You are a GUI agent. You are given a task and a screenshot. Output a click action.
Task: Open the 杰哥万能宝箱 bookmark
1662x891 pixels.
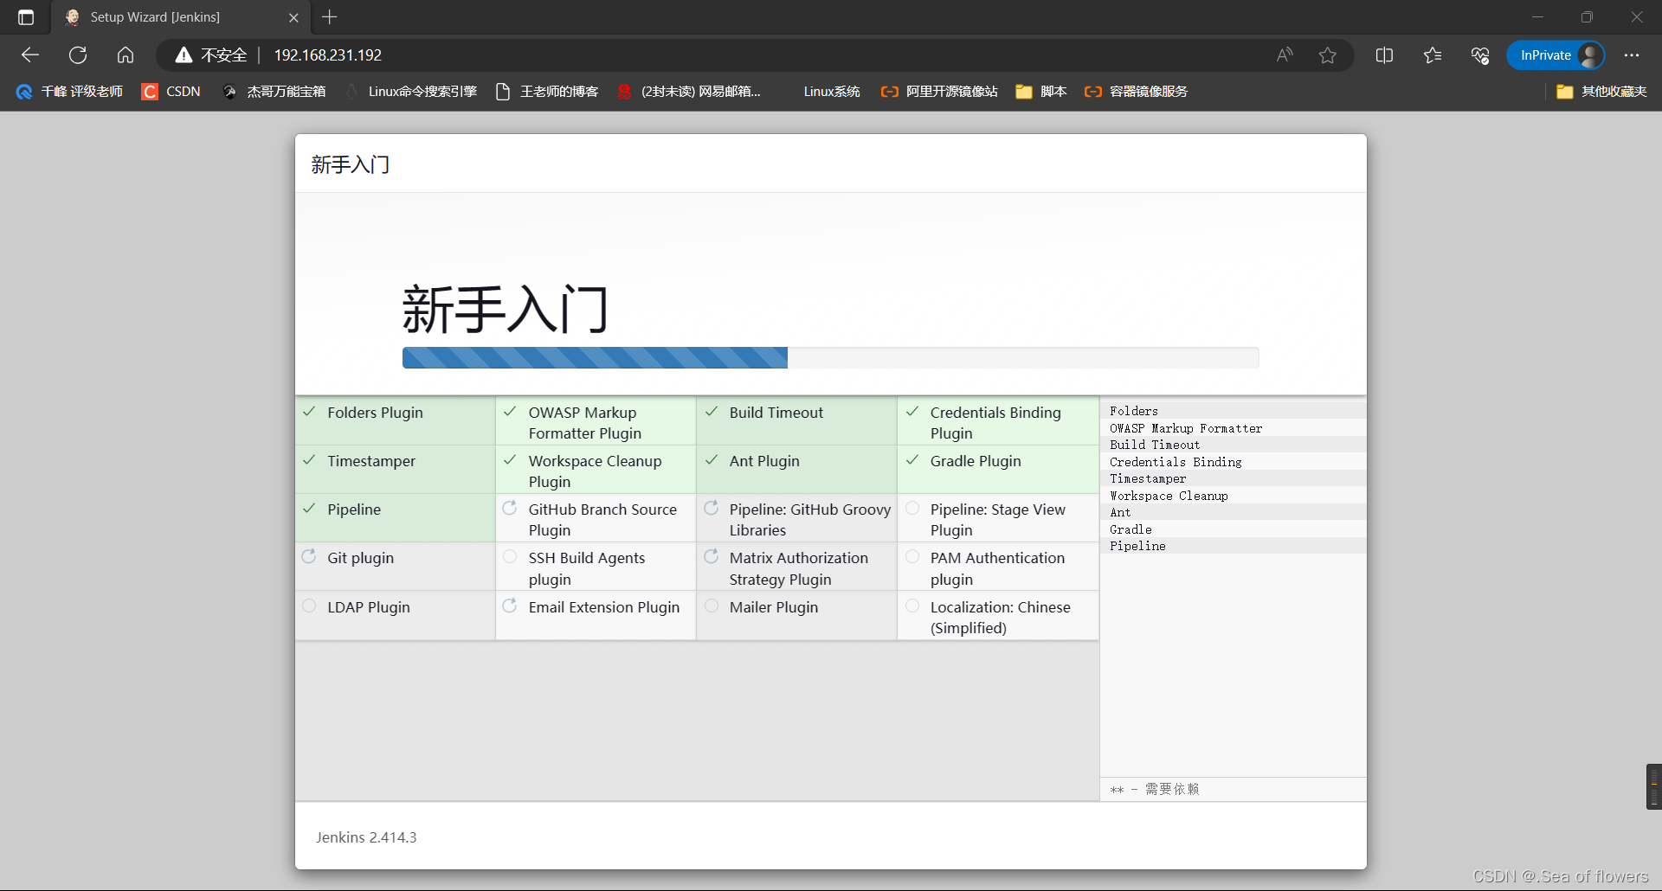pos(274,92)
